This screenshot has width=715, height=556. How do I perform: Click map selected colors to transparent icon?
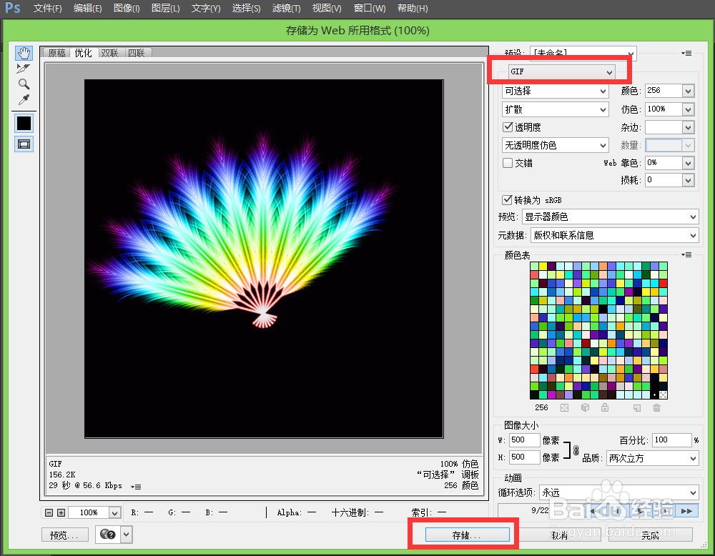click(565, 408)
